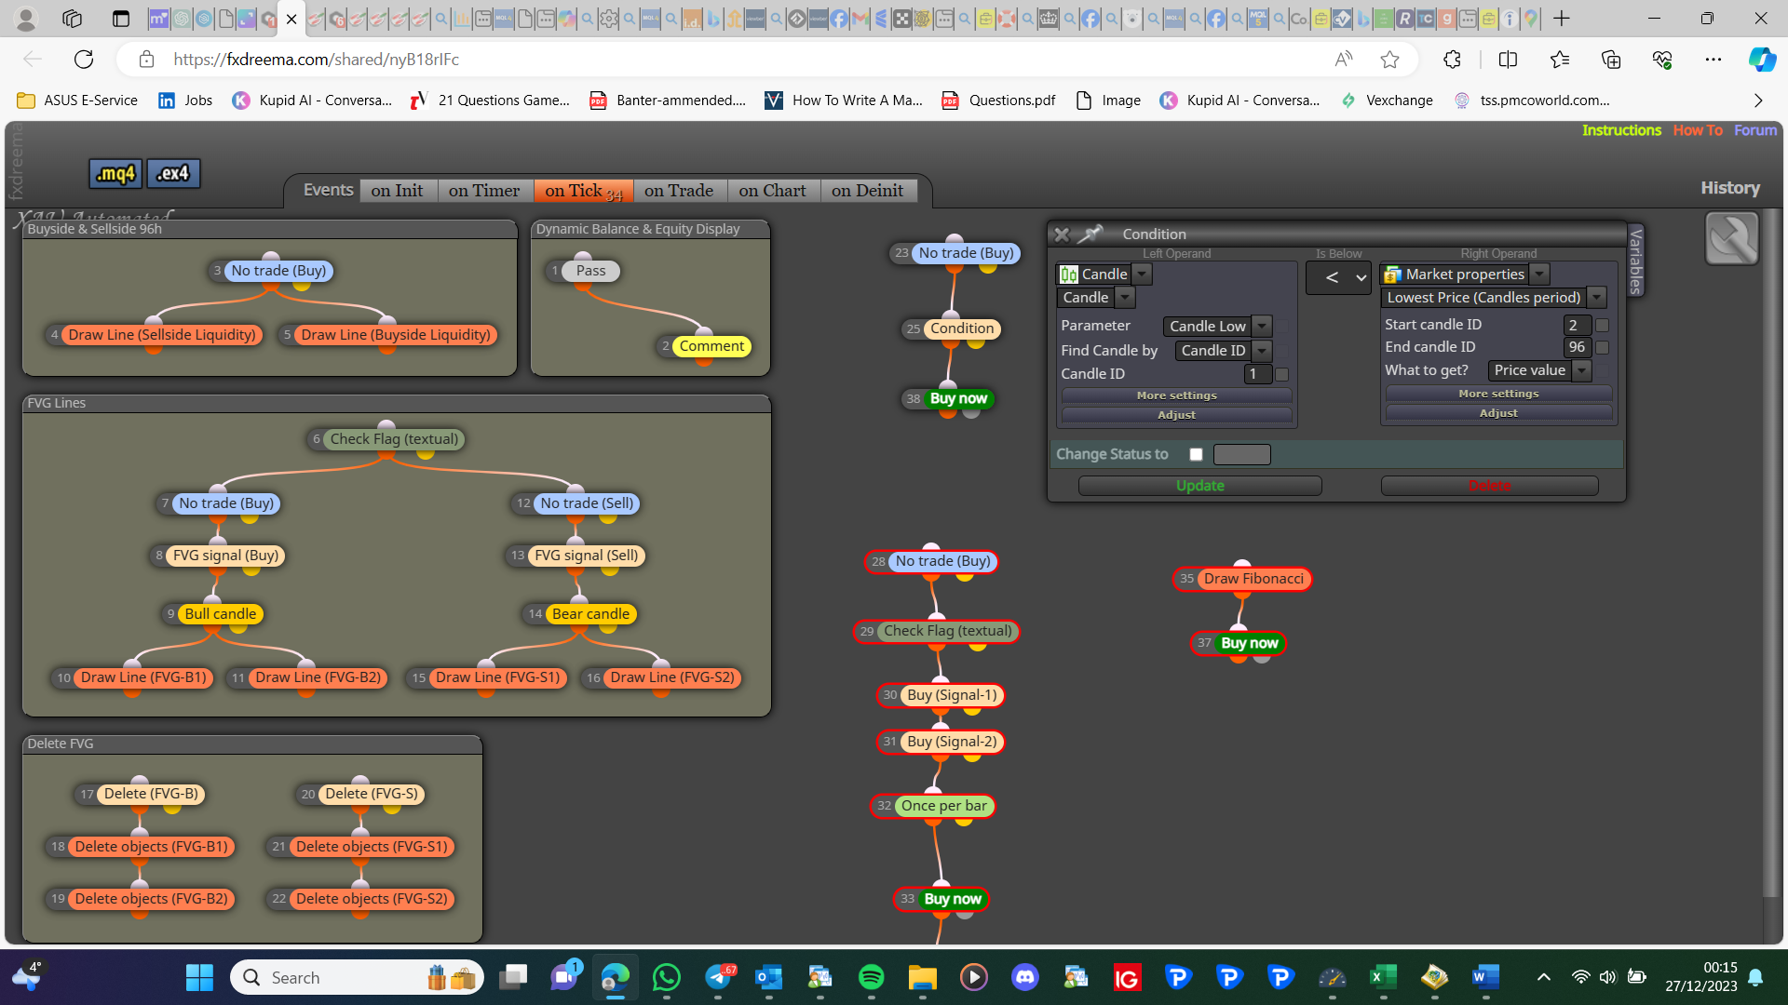The image size is (1788, 1005).
Task: Tick the checkbox beside End candle ID
Action: (x=1603, y=347)
